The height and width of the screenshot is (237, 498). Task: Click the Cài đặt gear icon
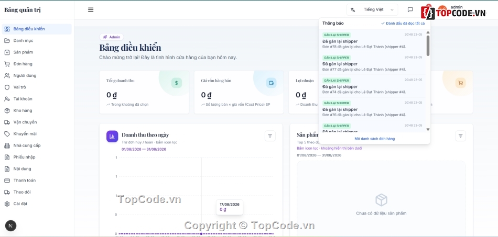pyautogui.click(x=7, y=204)
